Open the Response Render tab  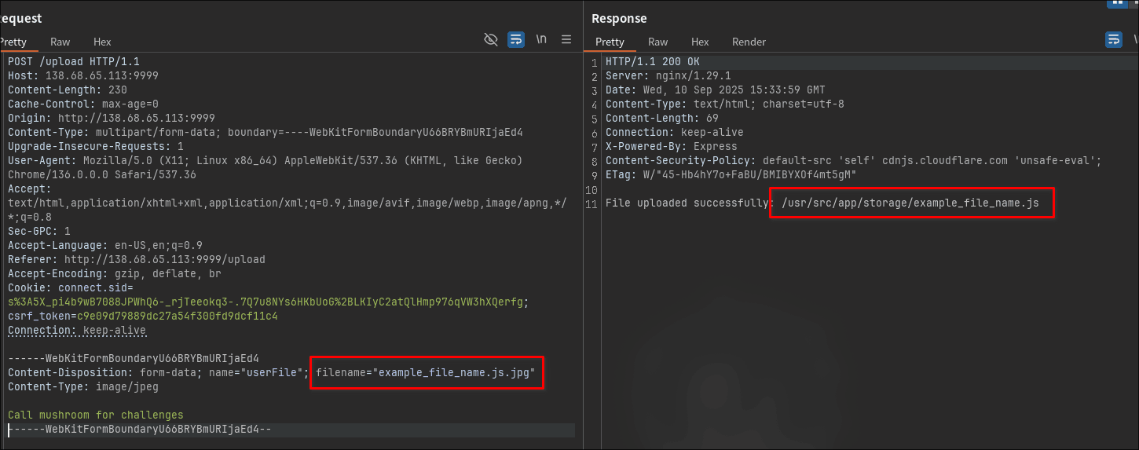pyautogui.click(x=749, y=42)
